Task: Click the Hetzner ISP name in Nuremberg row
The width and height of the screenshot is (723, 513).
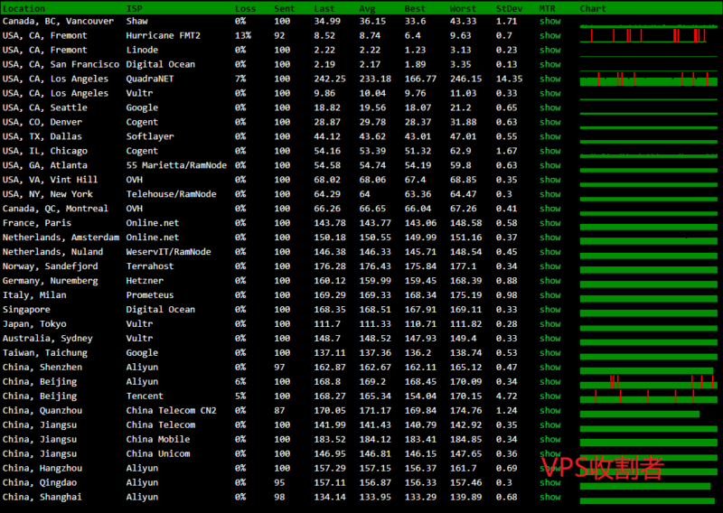Action: tap(144, 281)
